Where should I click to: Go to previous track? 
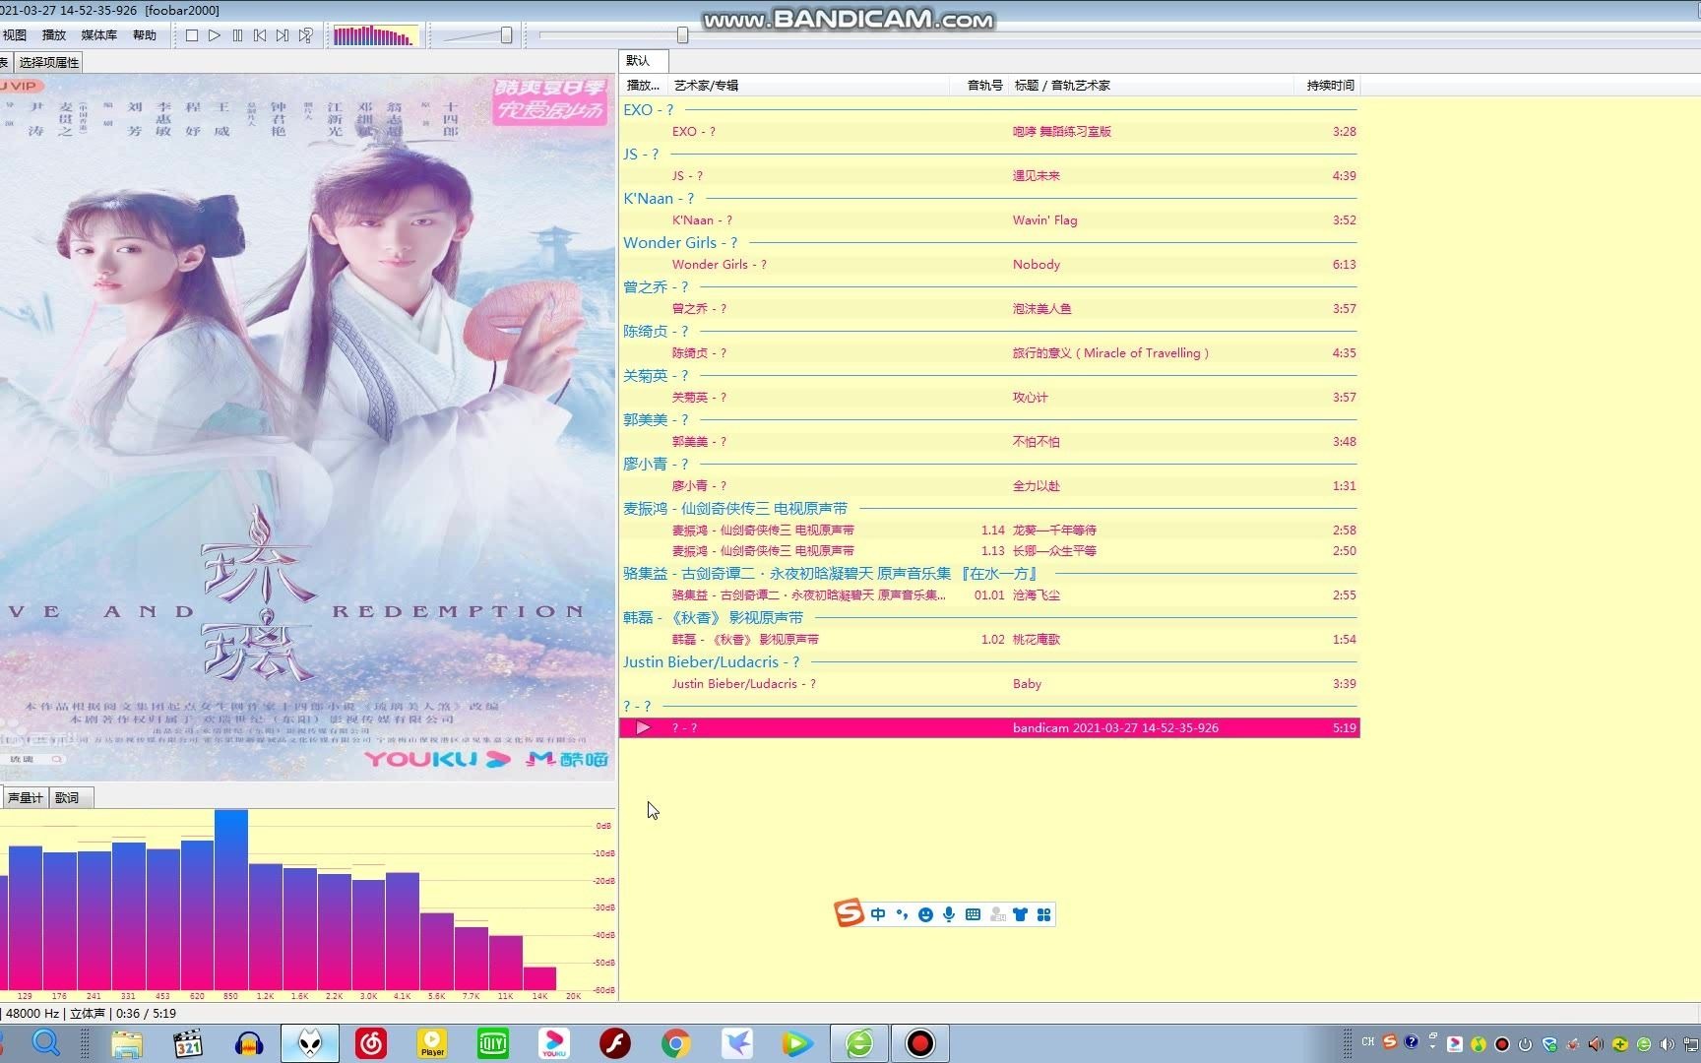(260, 35)
